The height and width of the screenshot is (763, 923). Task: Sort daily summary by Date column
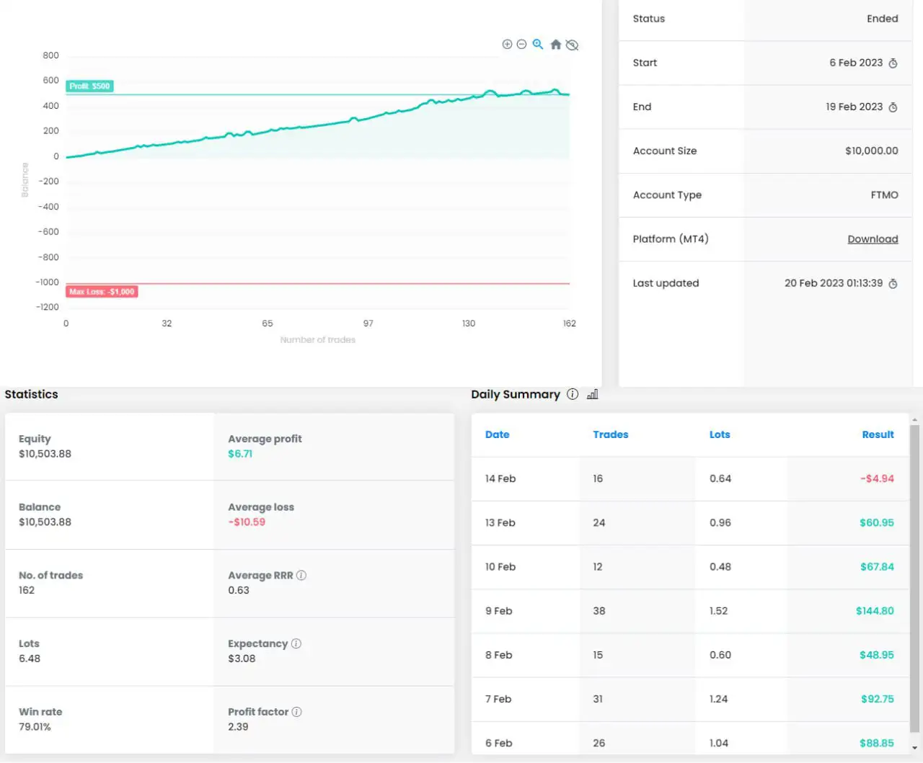tap(497, 434)
